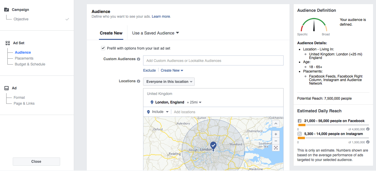Open the +25mi radius dropdown
The height and width of the screenshot is (171, 376).
pyautogui.click(x=194, y=102)
